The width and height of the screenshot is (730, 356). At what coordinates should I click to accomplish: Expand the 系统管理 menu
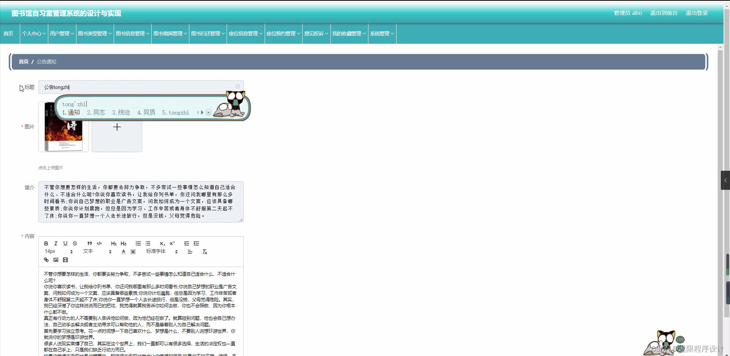tap(382, 33)
